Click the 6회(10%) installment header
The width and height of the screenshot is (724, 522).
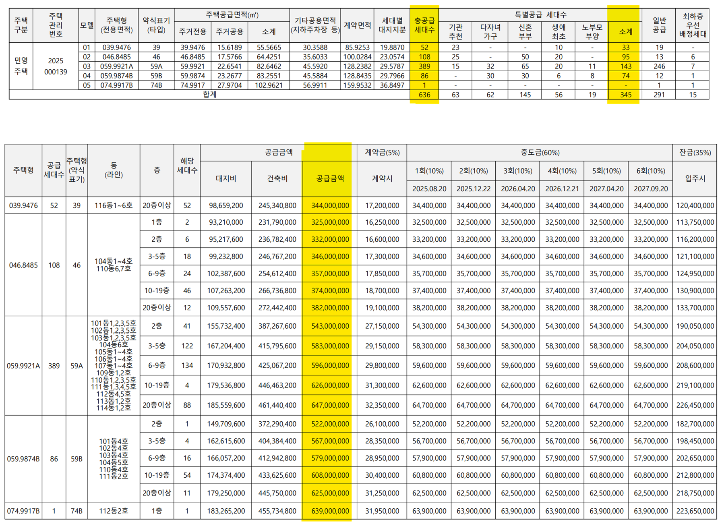(650, 171)
